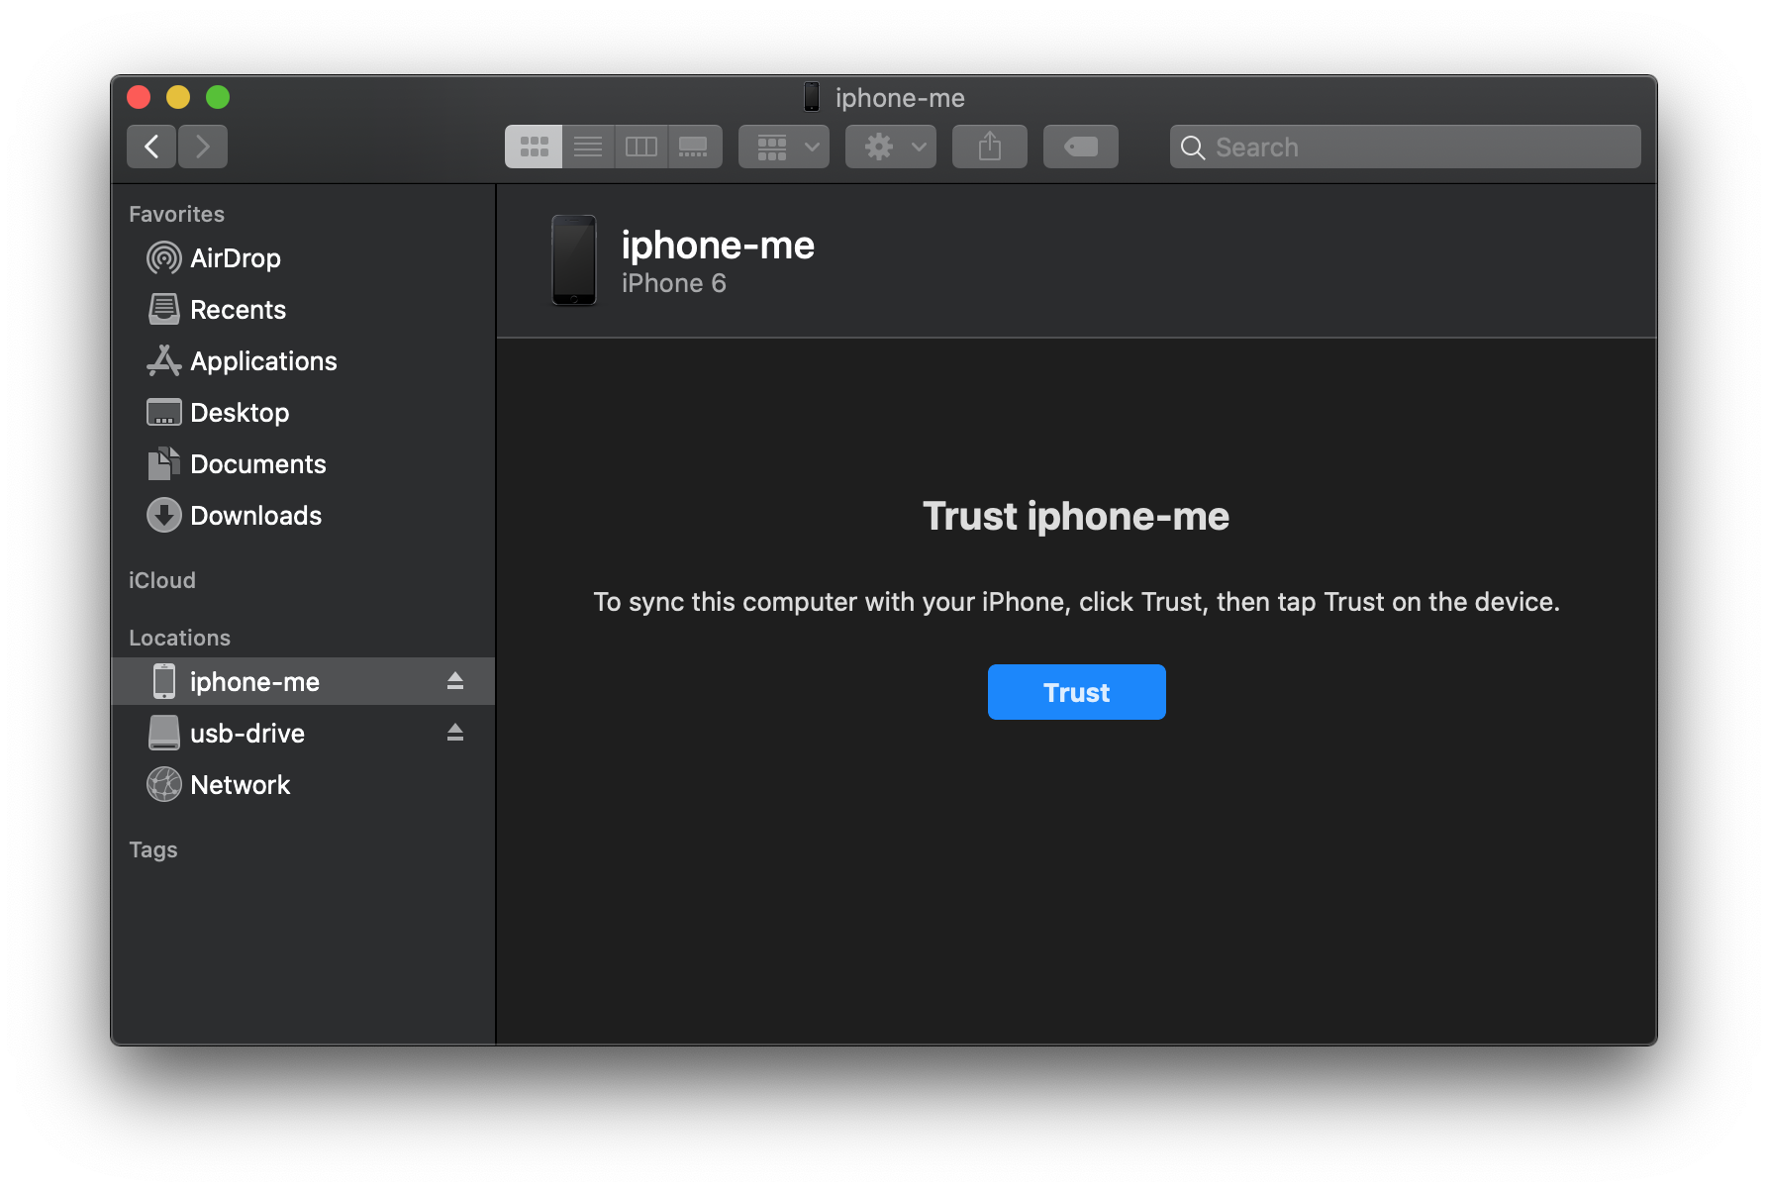This screenshot has width=1768, height=1192.
Task: Click the Applications sidebar icon
Action: tap(164, 361)
